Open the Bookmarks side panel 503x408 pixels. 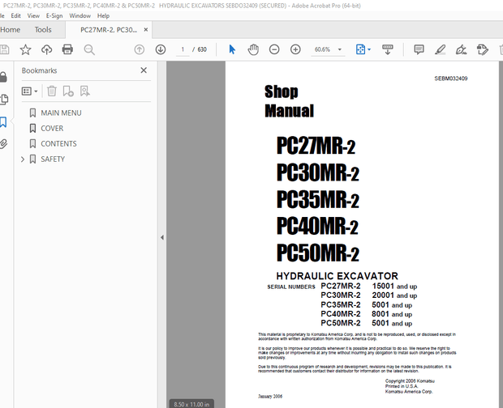click(x=3, y=122)
